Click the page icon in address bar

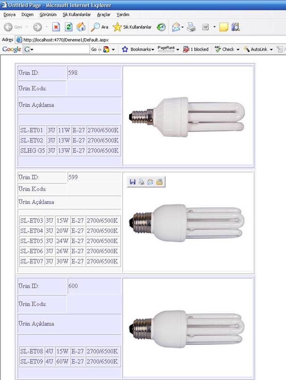click(x=18, y=39)
